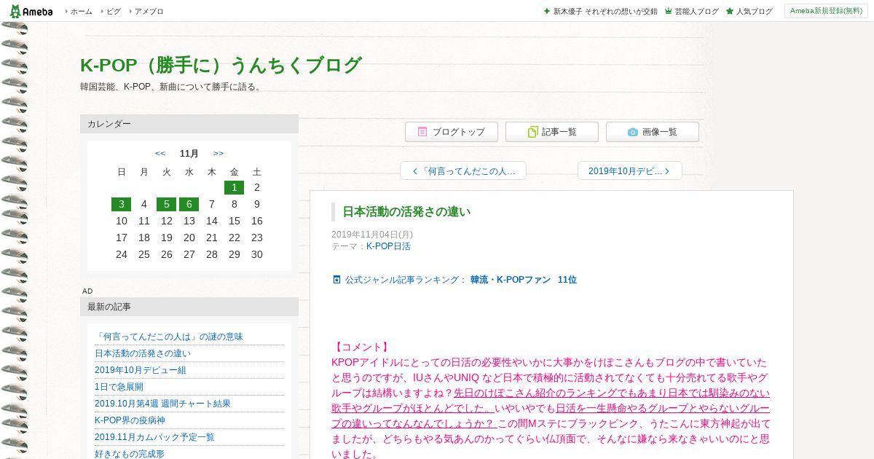
Task: Click the ブログトップ button
Action: click(x=452, y=132)
